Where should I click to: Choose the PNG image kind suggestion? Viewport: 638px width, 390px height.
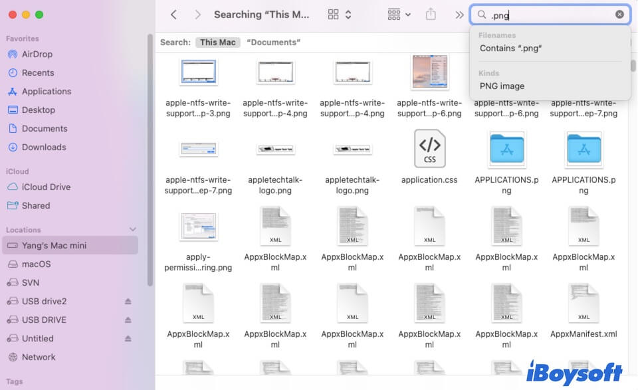coord(502,86)
